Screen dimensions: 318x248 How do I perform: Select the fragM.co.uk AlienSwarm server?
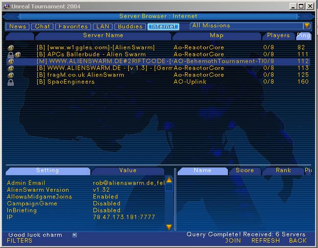pyautogui.click(x=158, y=75)
